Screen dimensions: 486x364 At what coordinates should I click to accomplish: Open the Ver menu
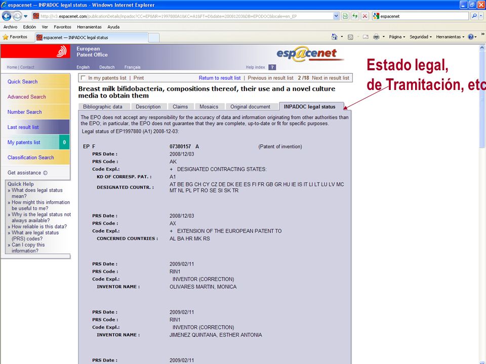point(45,27)
